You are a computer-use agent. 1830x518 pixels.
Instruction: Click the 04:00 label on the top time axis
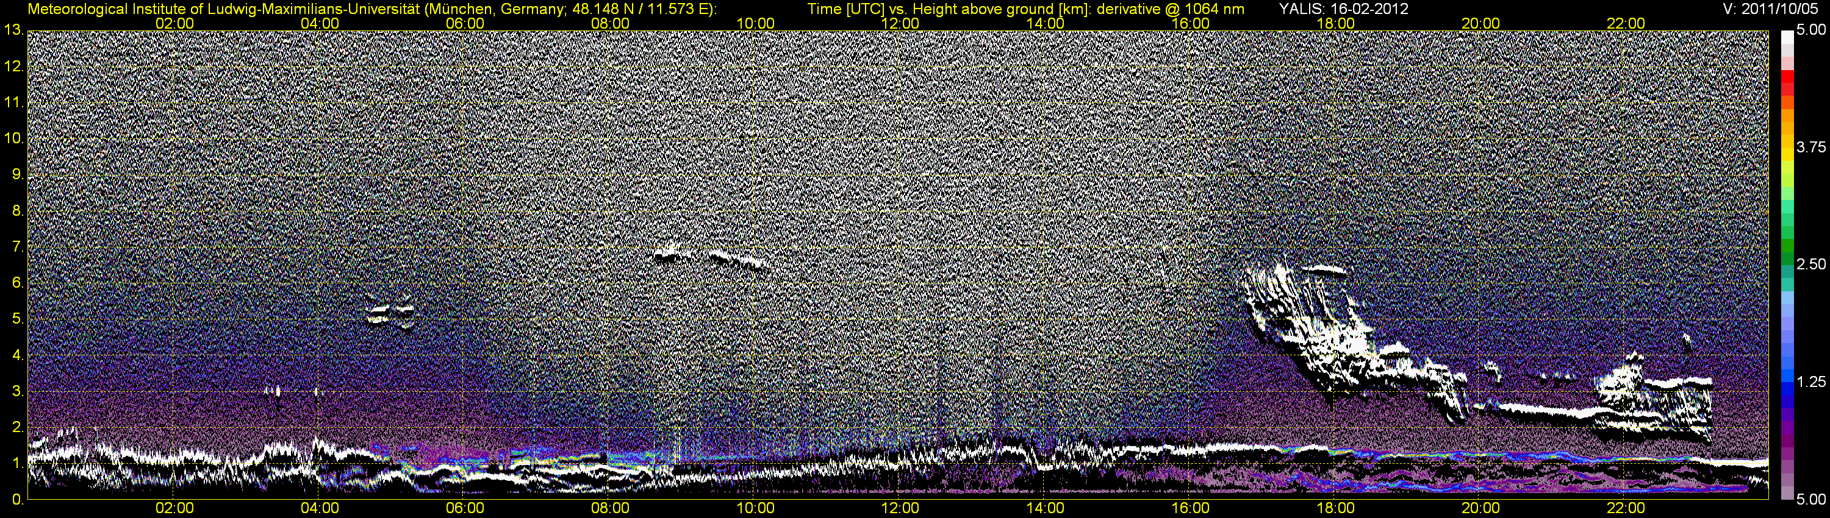click(320, 23)
